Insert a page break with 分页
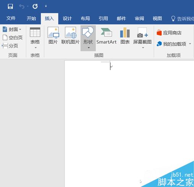Viewport: 194px width, 187px height. click(x=10, y=46)
